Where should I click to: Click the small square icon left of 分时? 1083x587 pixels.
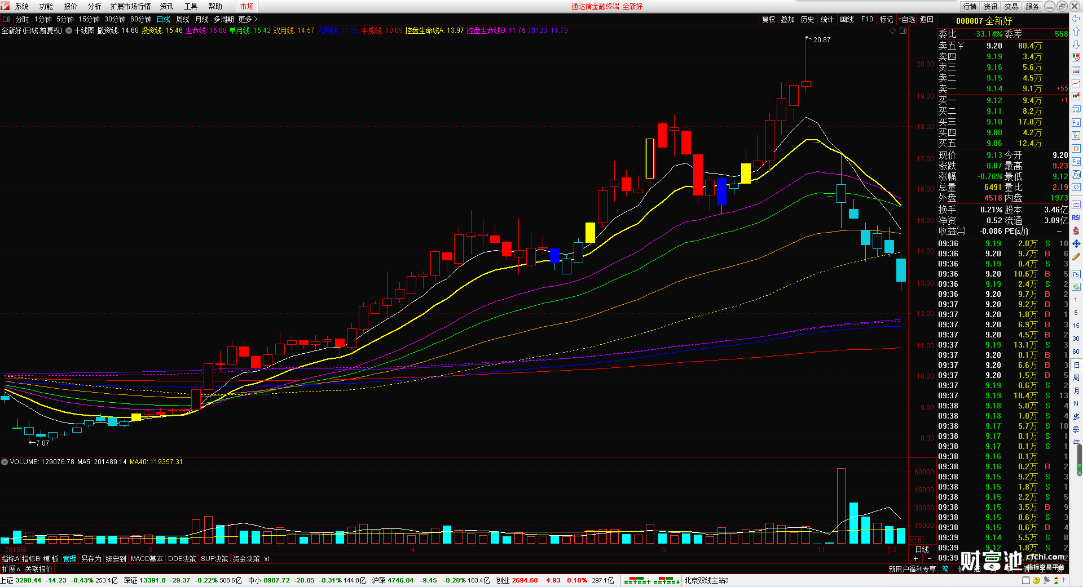[6, 19]
